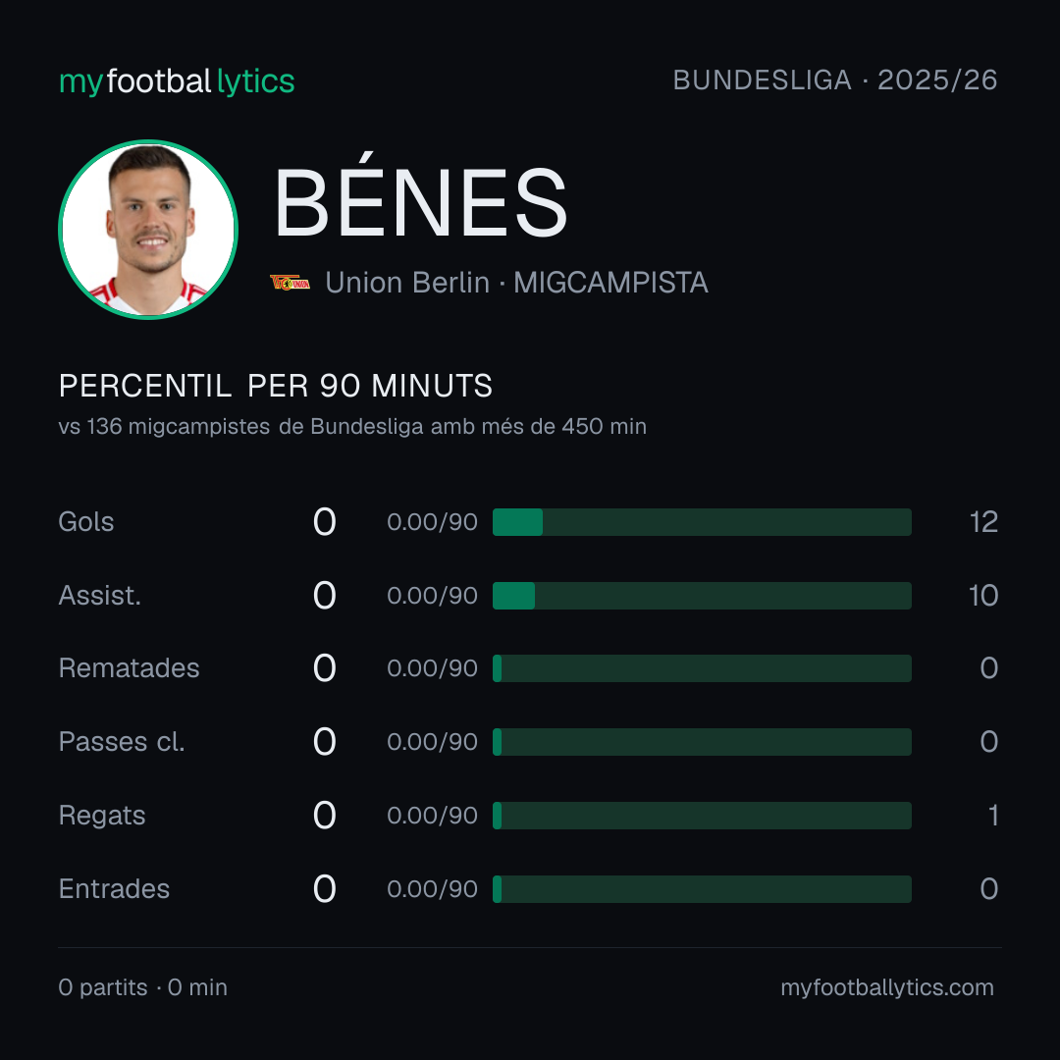
Task: Click the Regats percentile bar
Action: [702, 816]
